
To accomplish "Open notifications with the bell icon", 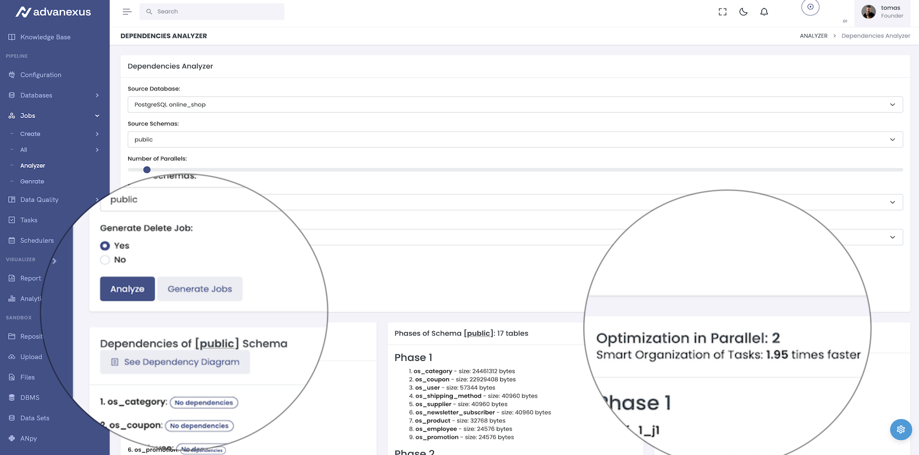I will click(x=764, y=12).
